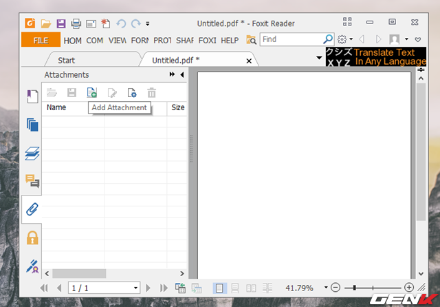440x307 pixels.
Task: Expand the quick access toolbar customize arrow
Action: pyautogui.click(x=148, y=24)
